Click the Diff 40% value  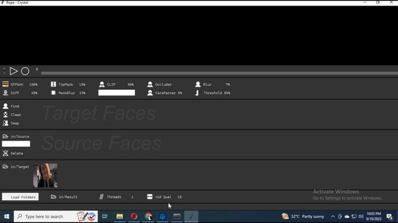[x=34, y=93]
